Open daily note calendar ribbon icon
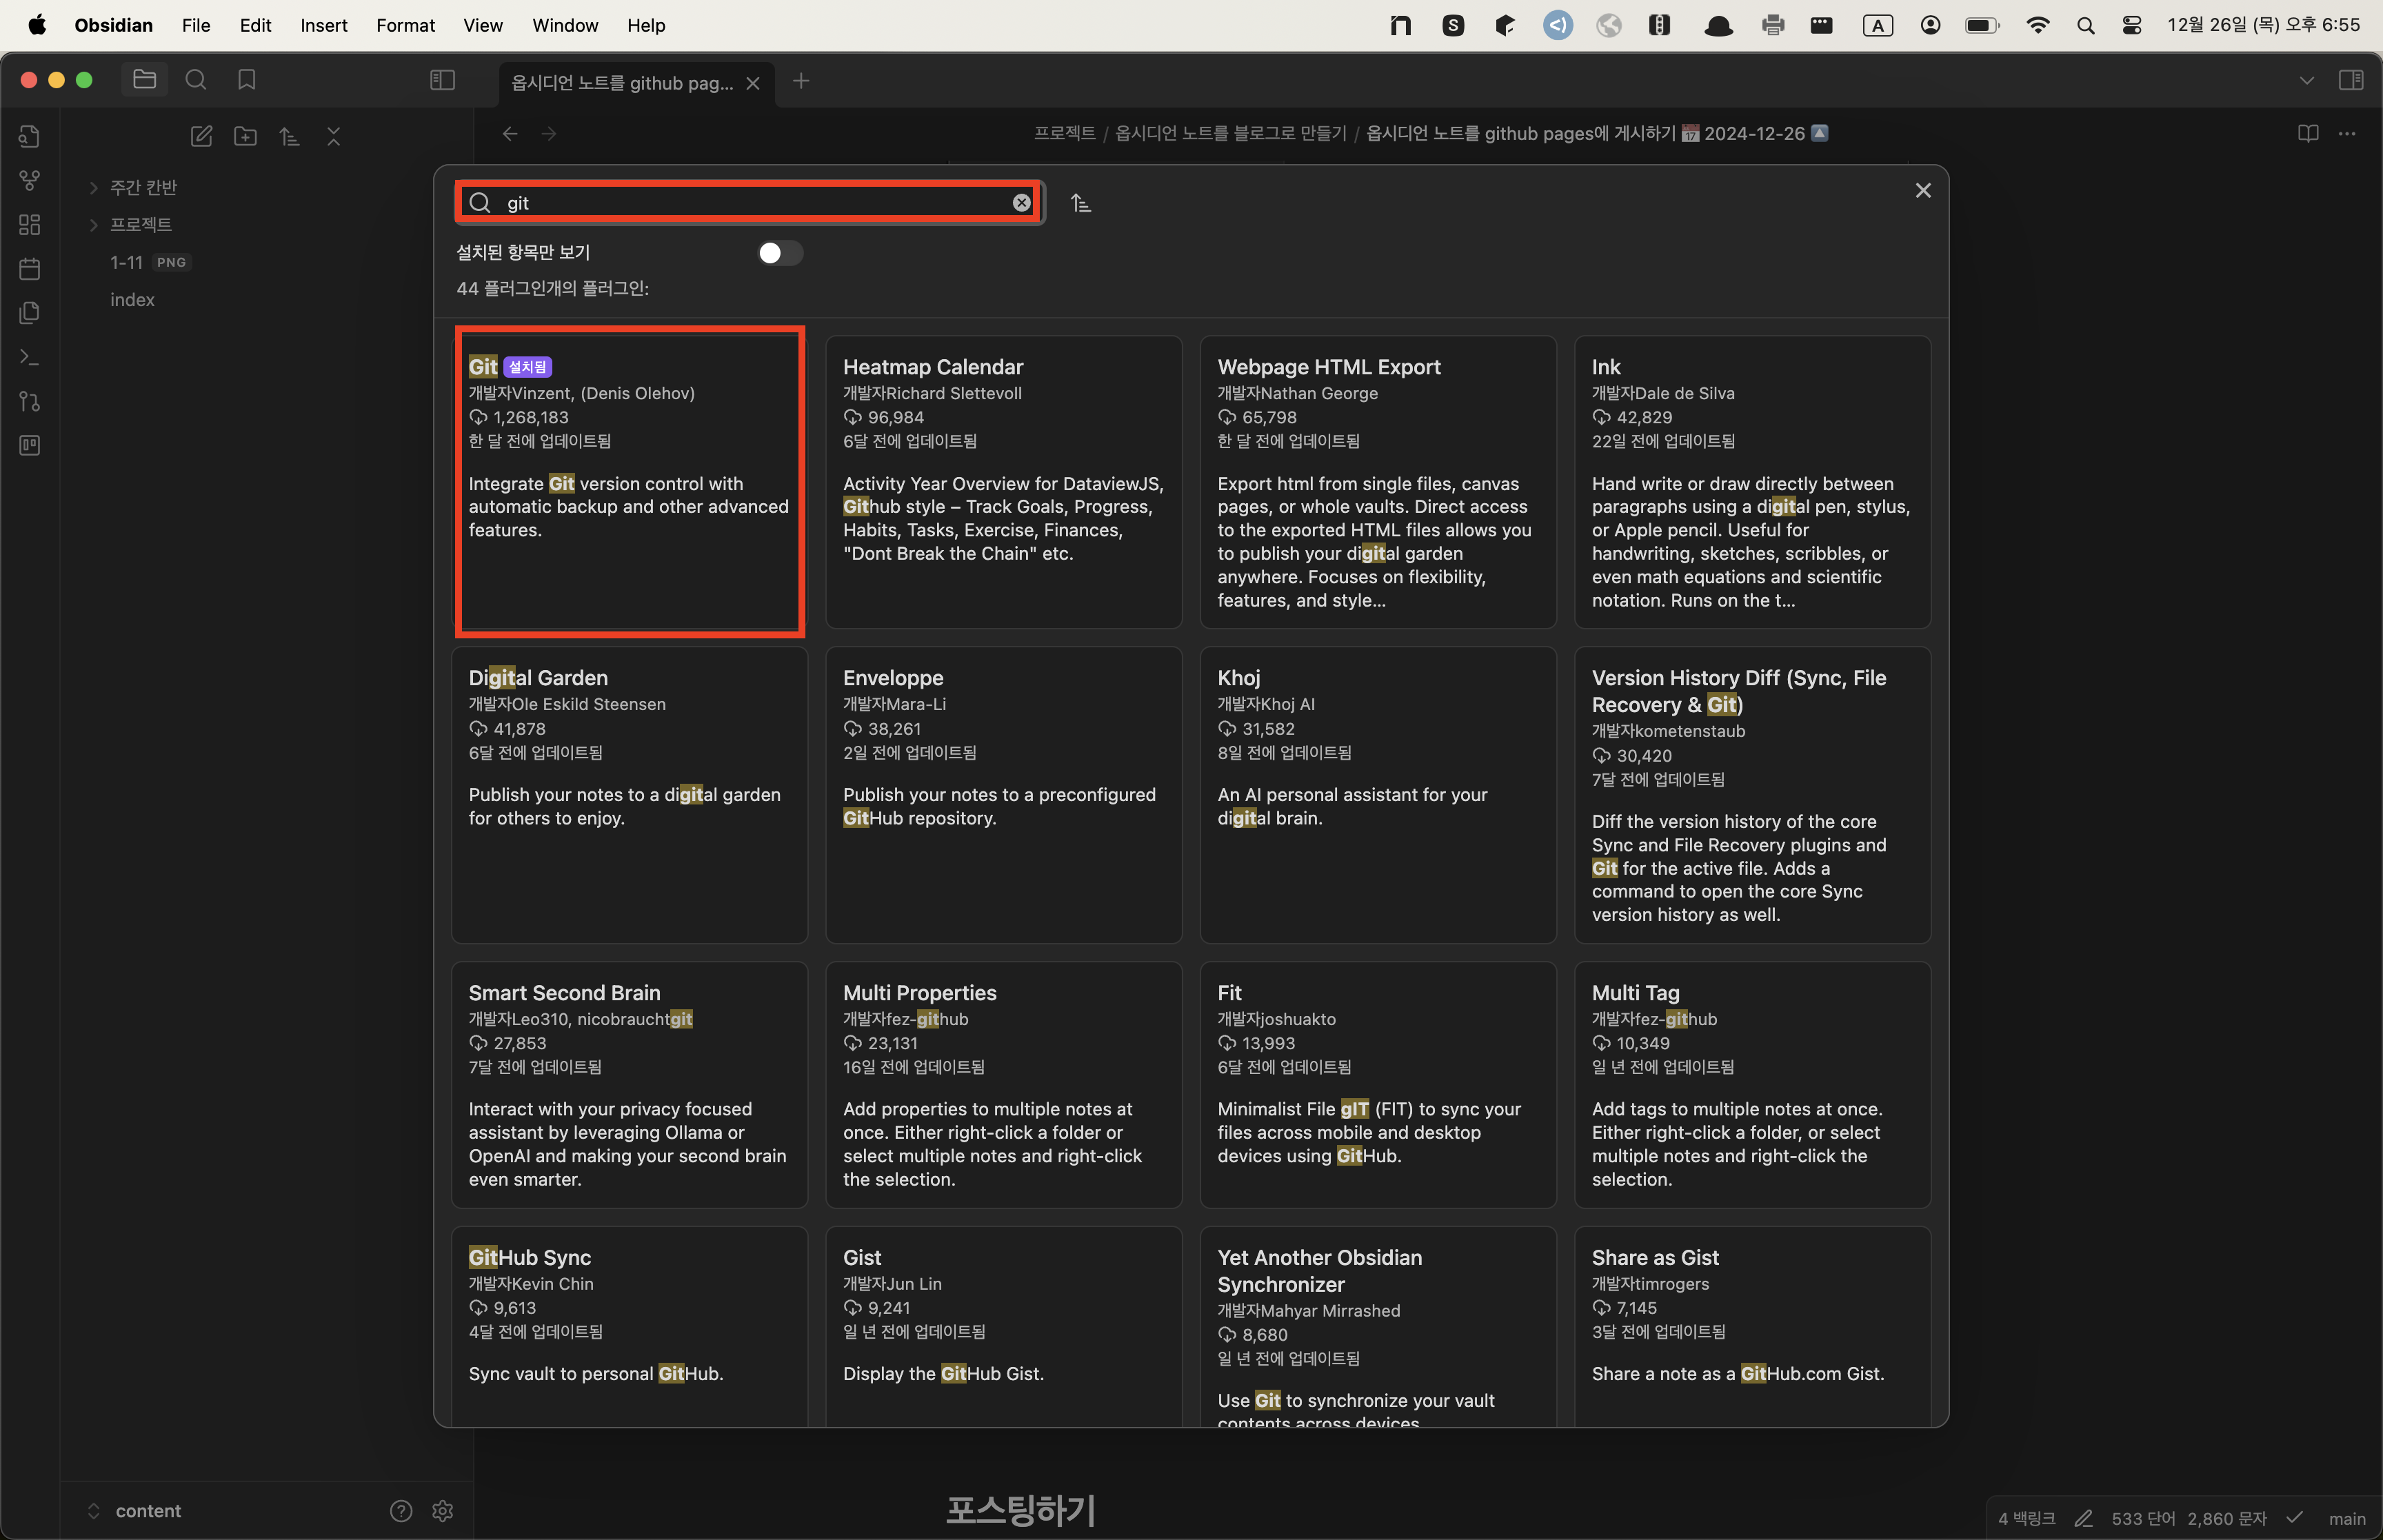 30,269
